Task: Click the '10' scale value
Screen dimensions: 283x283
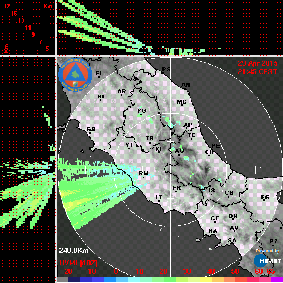Action: click(139, 272)
